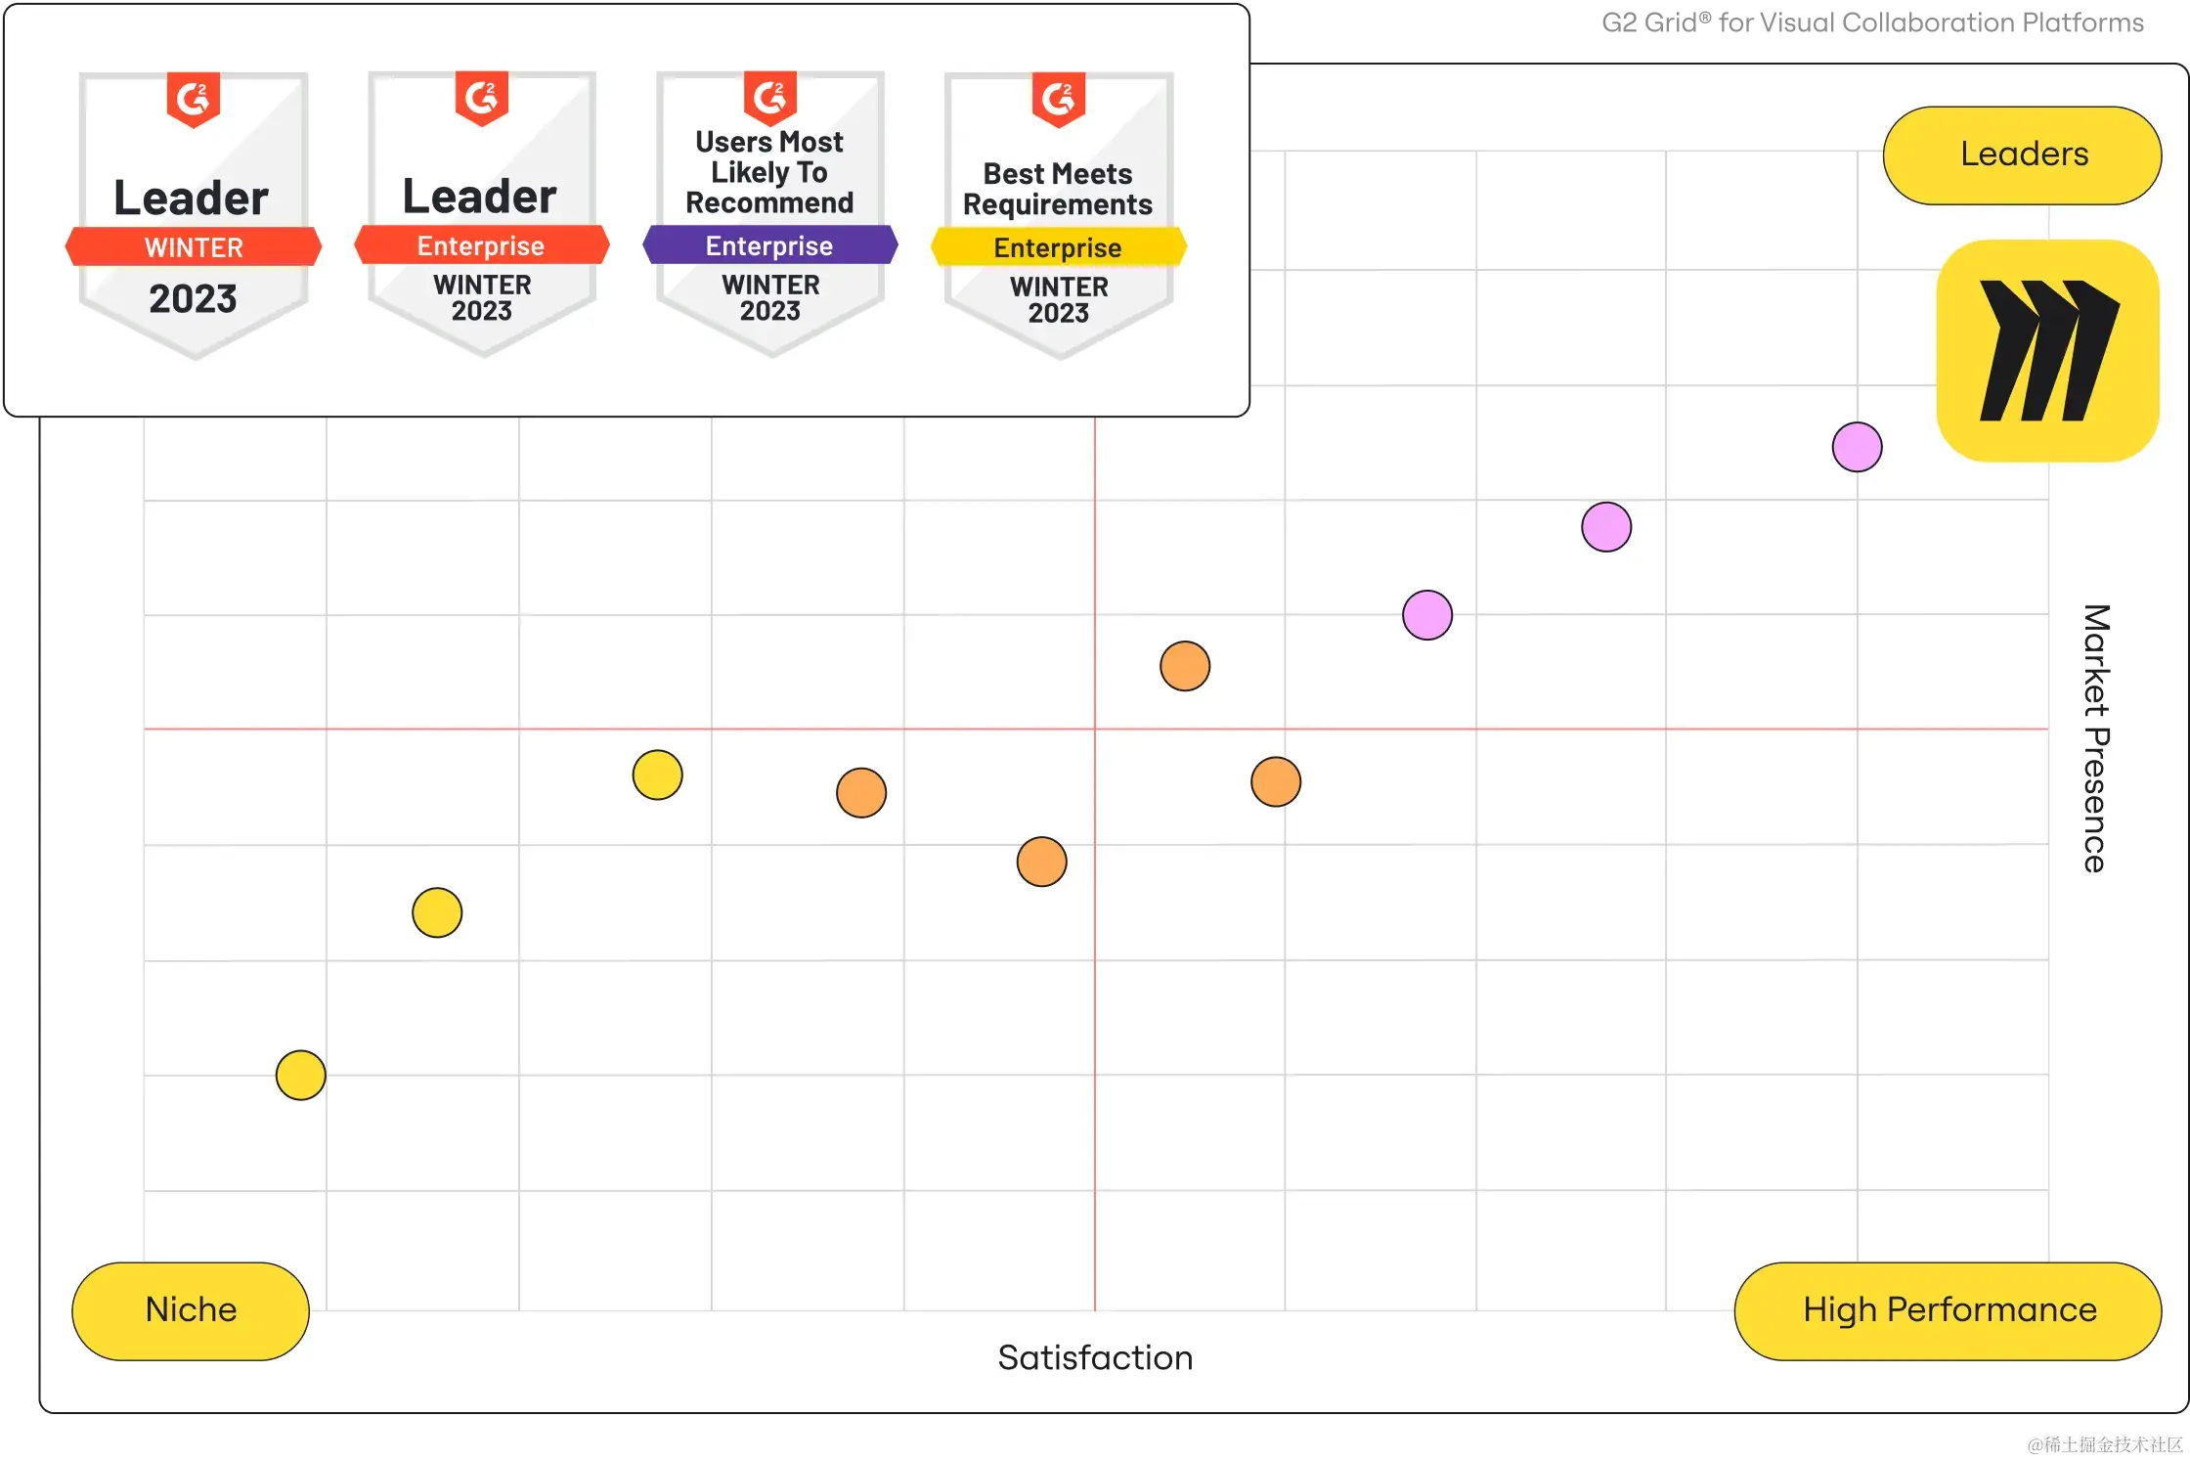The image size is (2190, 1461).
Task: Select the Best Meets Requirements badge
Action: click(x=1059, y=215)
